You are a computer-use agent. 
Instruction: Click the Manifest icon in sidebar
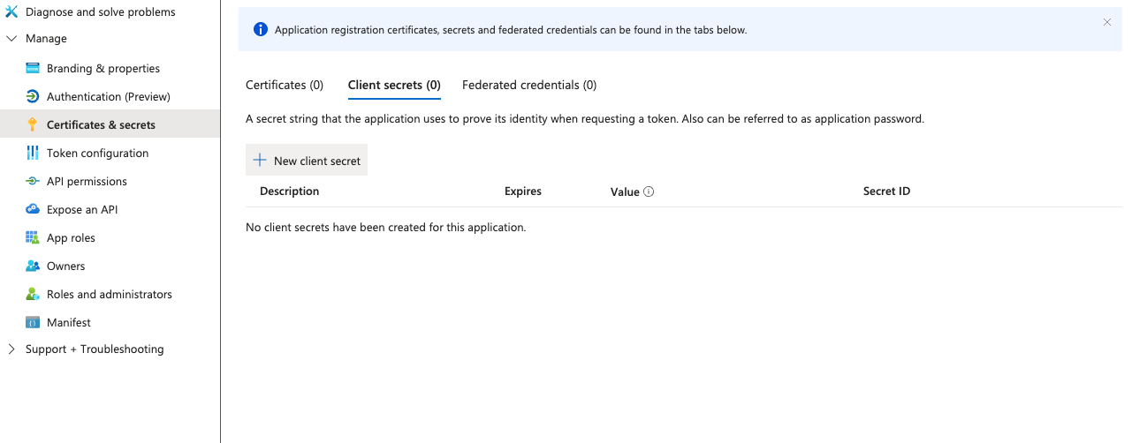33,323
